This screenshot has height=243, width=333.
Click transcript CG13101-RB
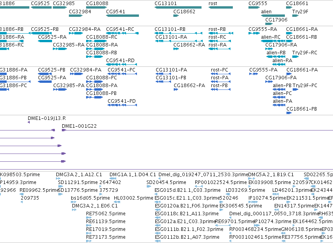178,33
